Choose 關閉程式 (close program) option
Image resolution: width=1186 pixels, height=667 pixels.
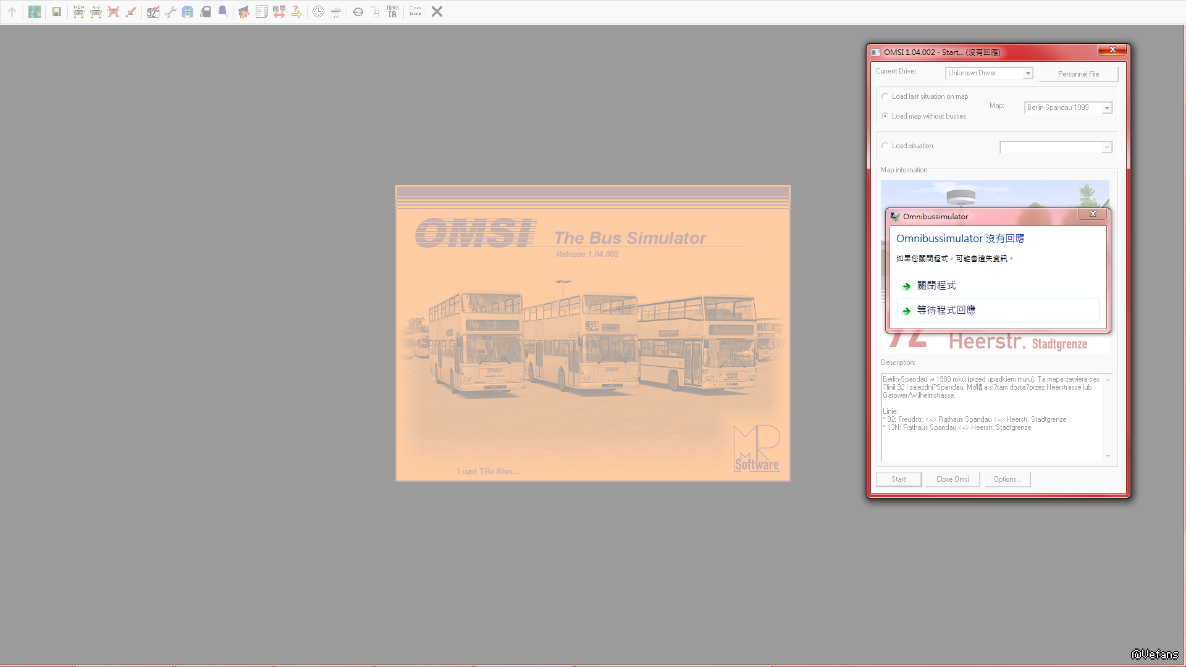(936, 285)
